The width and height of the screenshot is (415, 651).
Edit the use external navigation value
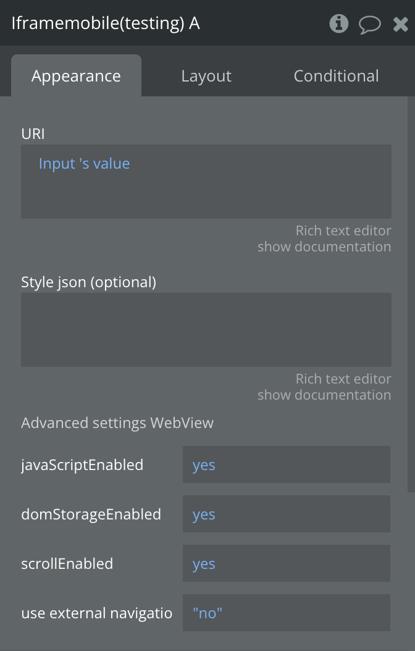pyautogui.click(x=286, y=613)
